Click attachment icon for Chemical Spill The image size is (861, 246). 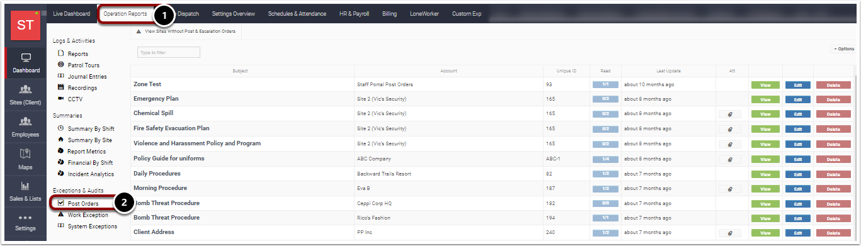(x=730, y=114)
